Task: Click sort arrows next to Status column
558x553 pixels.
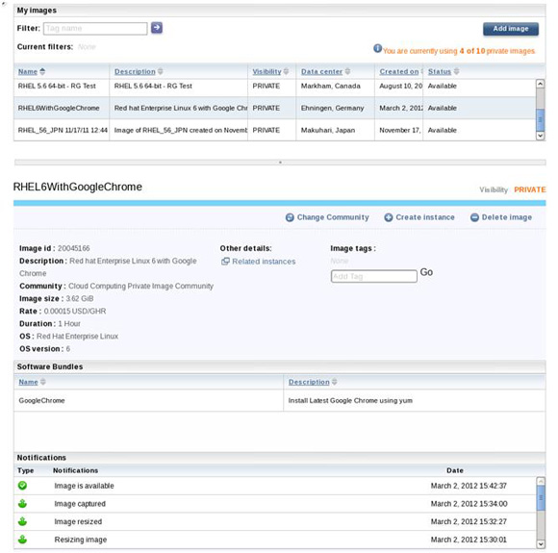Action: click(457, 71)
